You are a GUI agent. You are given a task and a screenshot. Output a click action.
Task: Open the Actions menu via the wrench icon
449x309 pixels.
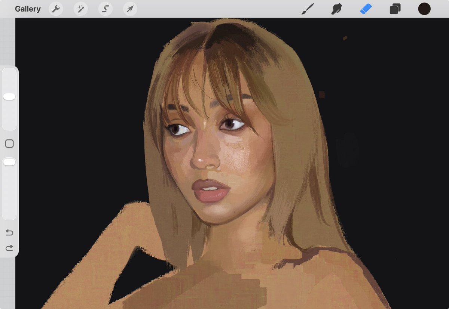pyautogui.click(x=56, y=9)
